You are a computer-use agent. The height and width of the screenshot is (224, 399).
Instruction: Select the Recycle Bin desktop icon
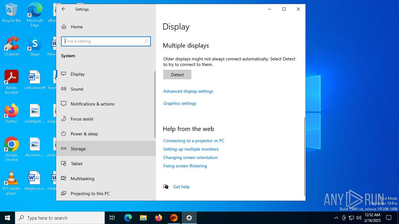pos(12,13)
